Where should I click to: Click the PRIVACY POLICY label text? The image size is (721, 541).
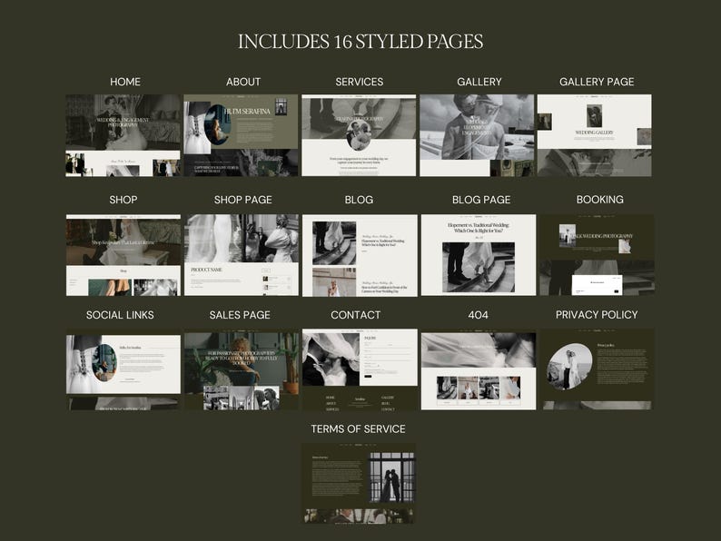[x=597, y=315]
